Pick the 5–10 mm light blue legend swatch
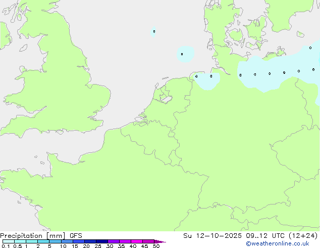320x248 pixels. (x=55, y=241)
